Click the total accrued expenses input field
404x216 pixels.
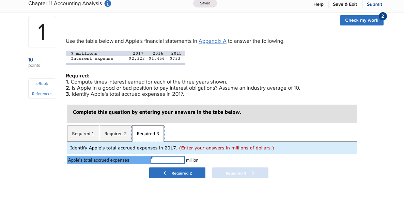pos(168,160)
